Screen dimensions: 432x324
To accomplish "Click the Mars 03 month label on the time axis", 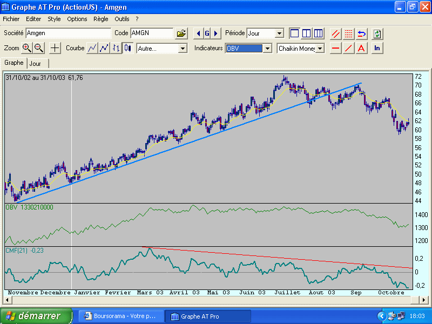I will (150, 293).
